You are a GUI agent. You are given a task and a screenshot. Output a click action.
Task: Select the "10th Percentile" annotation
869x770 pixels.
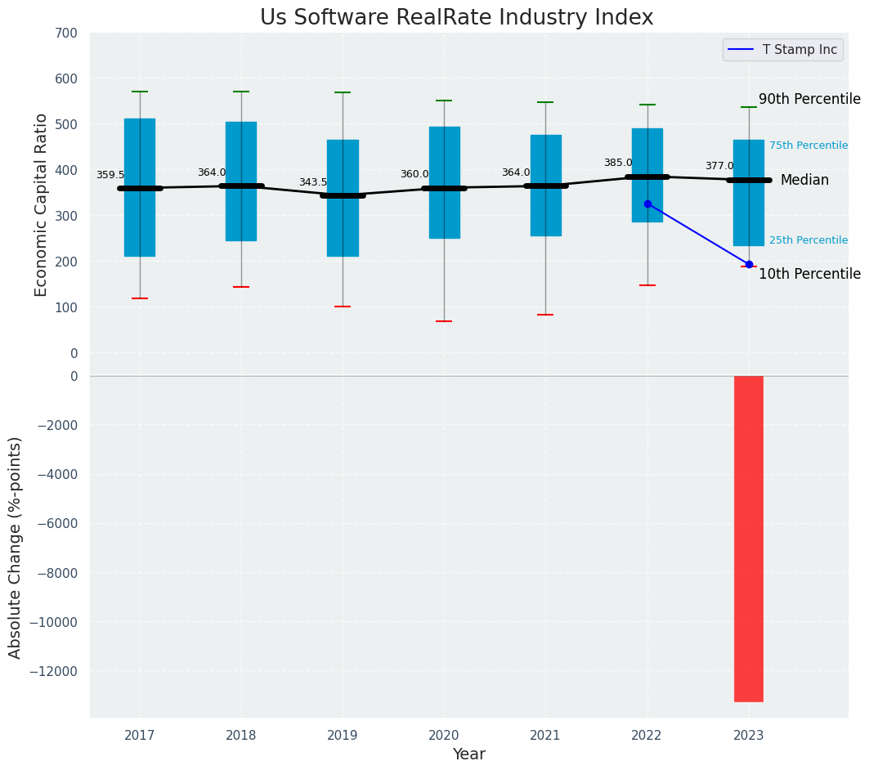(x=809, y=274)
